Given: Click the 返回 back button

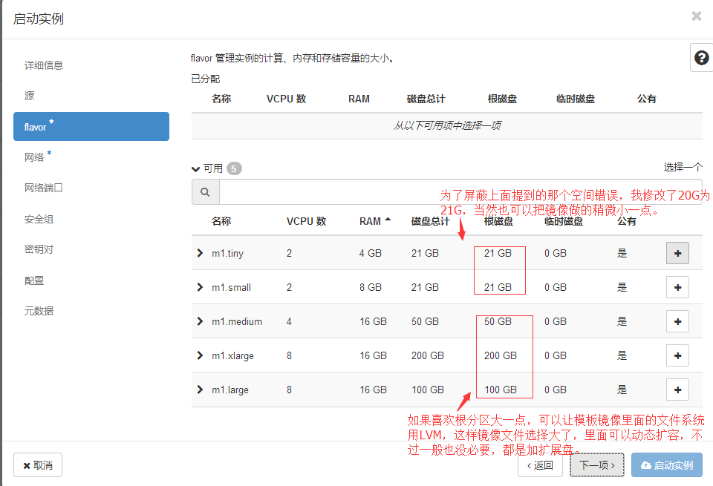Looking at the screenshot, I should [x=540, y=465].
